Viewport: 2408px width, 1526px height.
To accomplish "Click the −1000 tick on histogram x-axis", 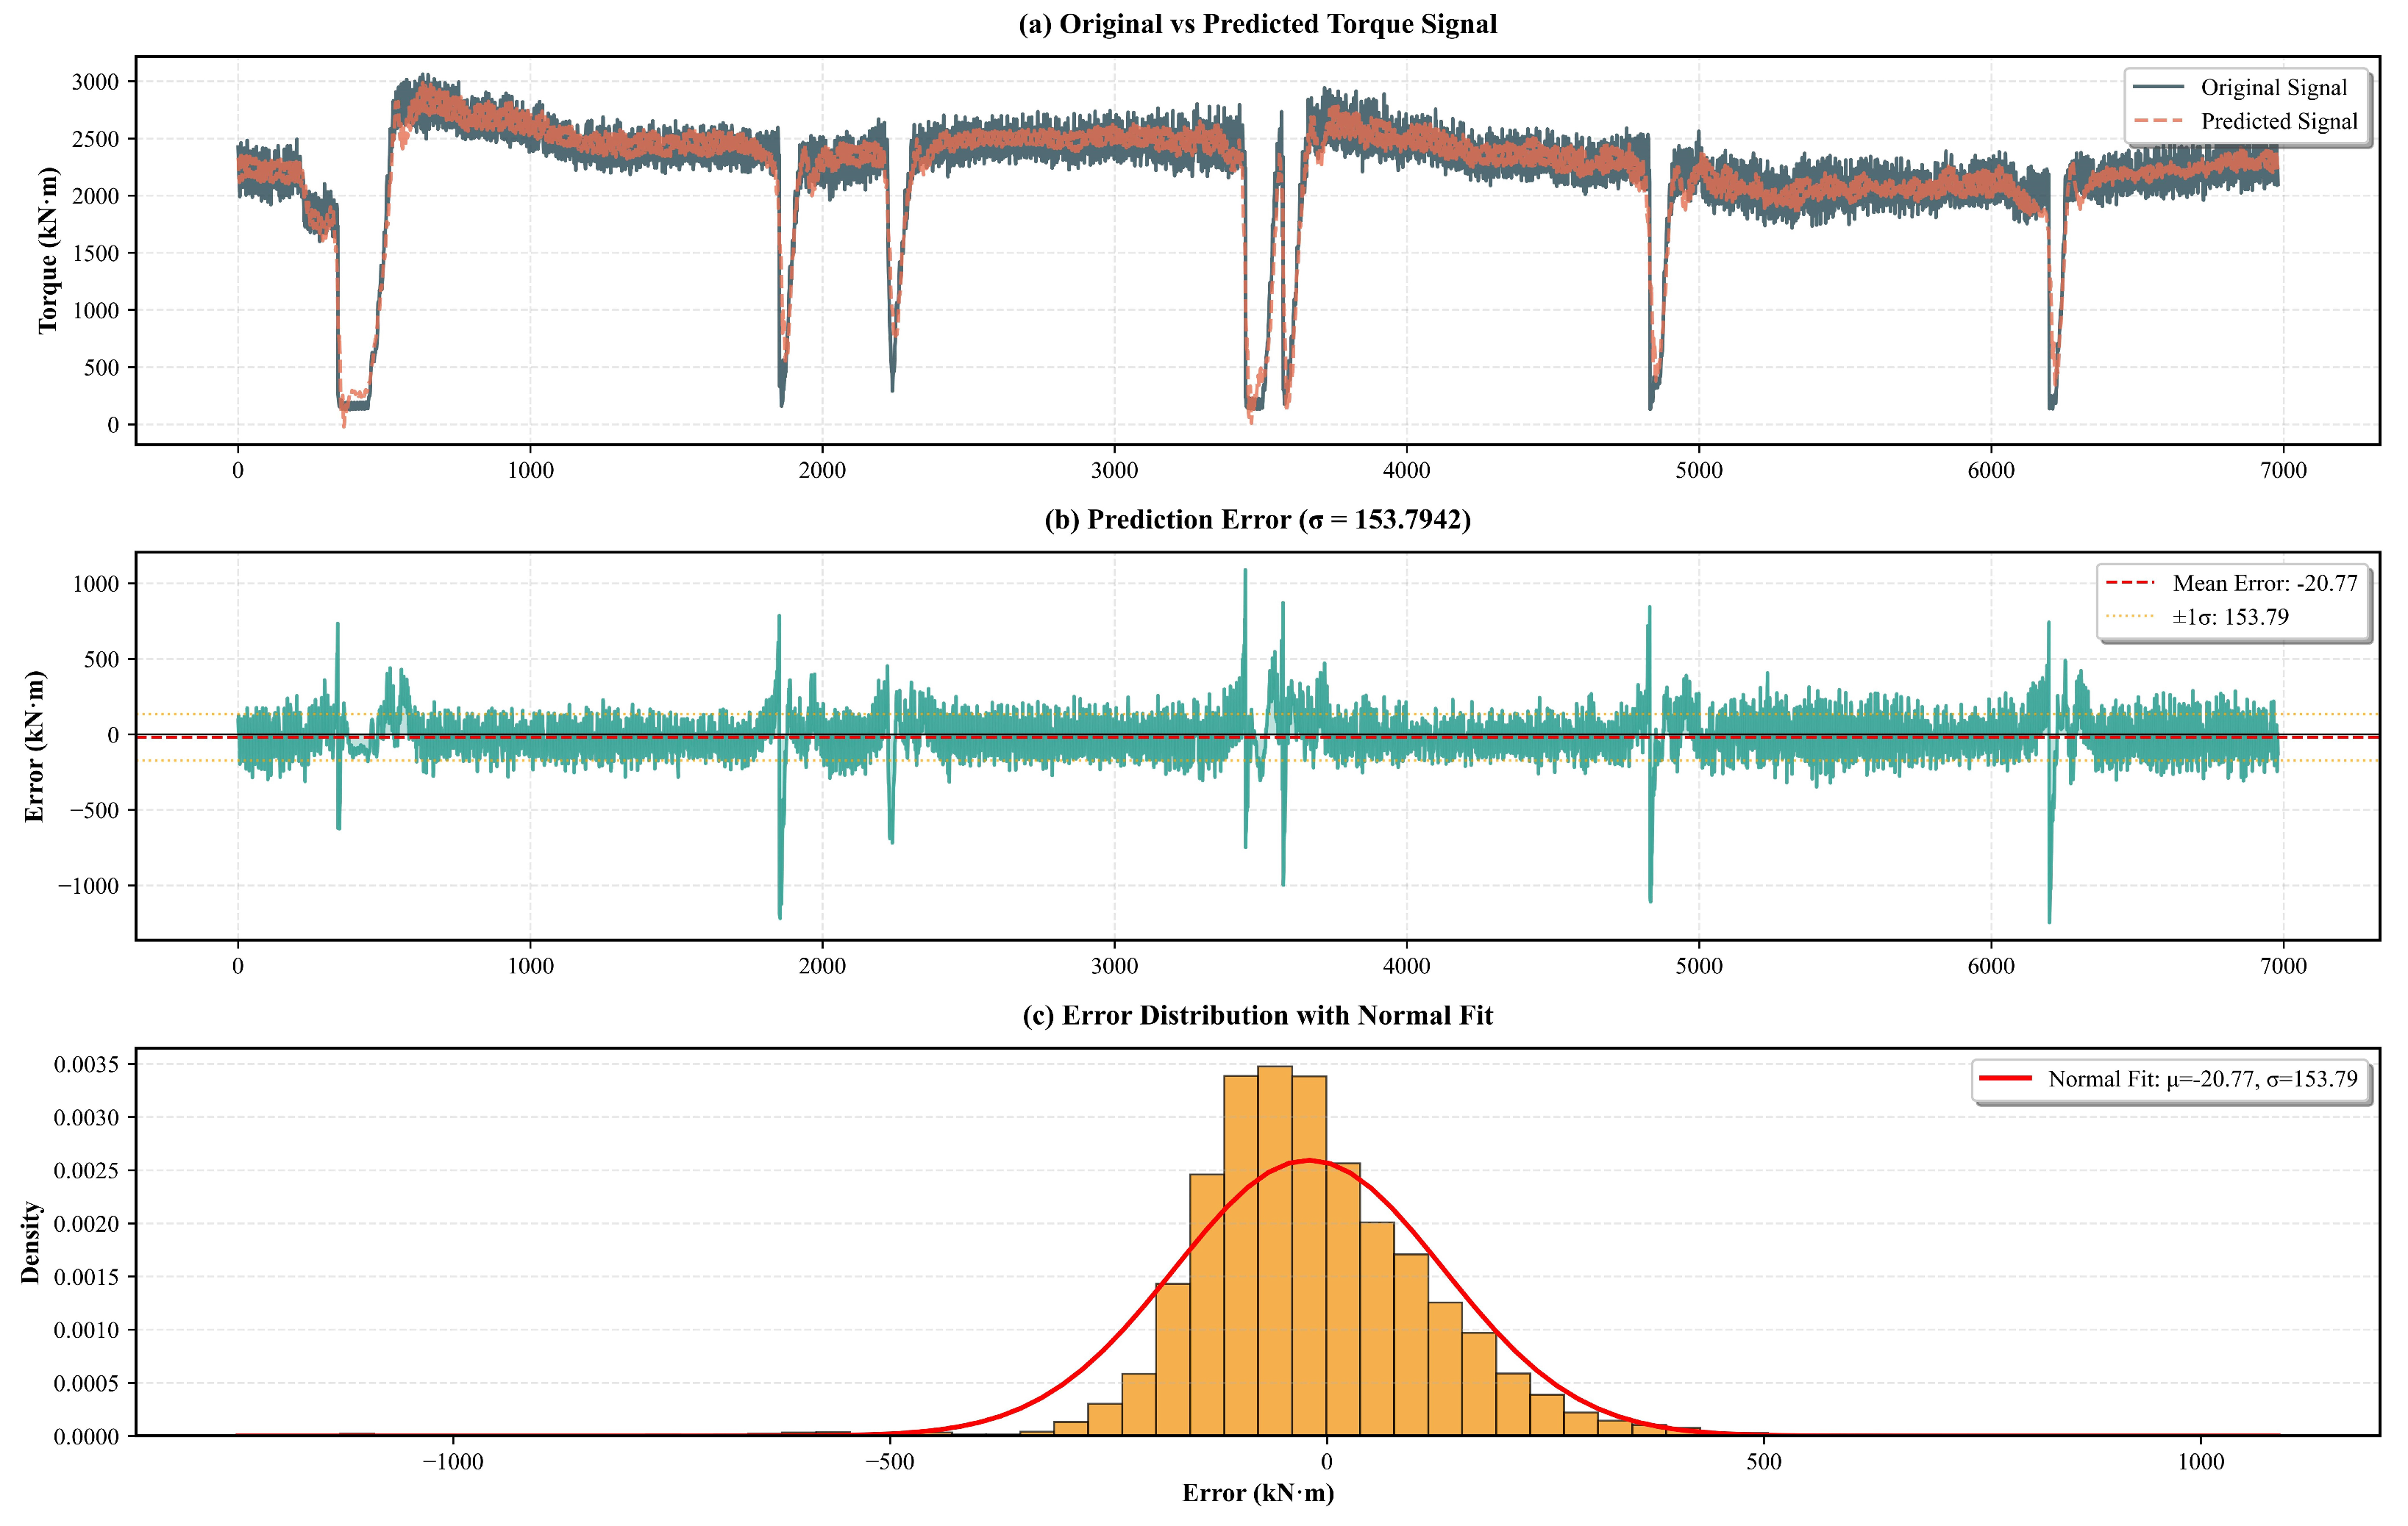I will [x=452, y=1462].
